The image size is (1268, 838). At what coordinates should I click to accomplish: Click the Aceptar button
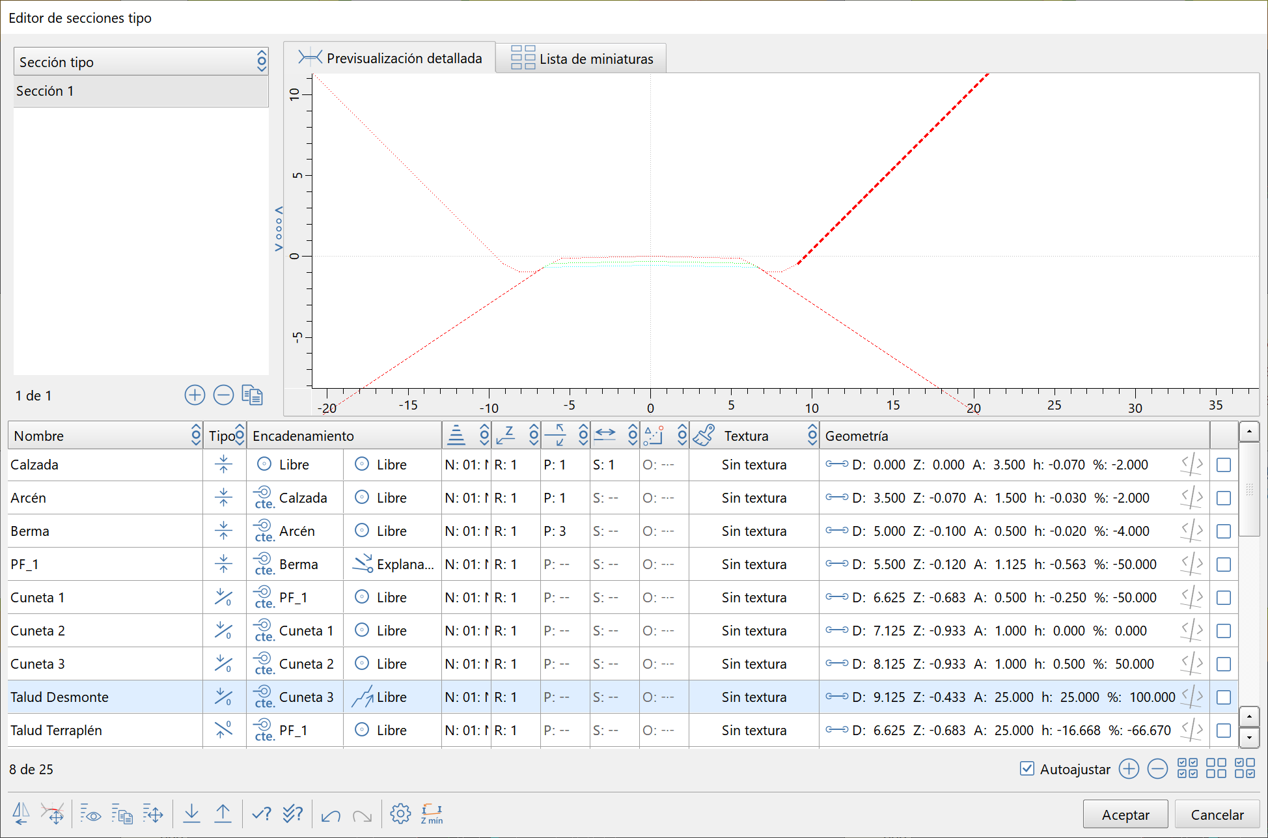coord(1125,815)
